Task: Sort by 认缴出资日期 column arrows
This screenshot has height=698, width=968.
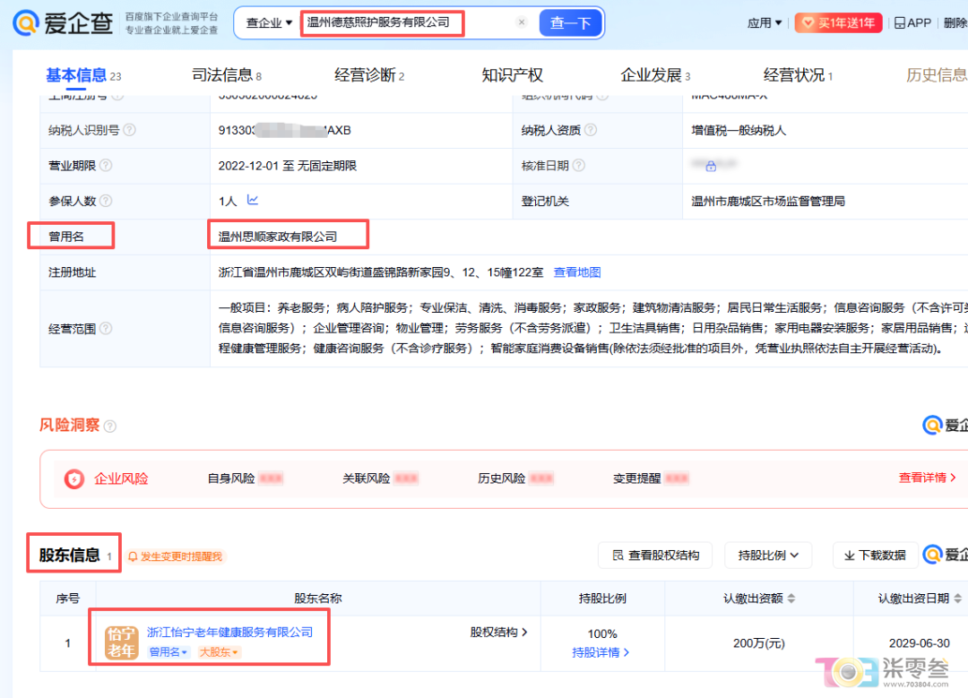Action: [x=957, y=598]
